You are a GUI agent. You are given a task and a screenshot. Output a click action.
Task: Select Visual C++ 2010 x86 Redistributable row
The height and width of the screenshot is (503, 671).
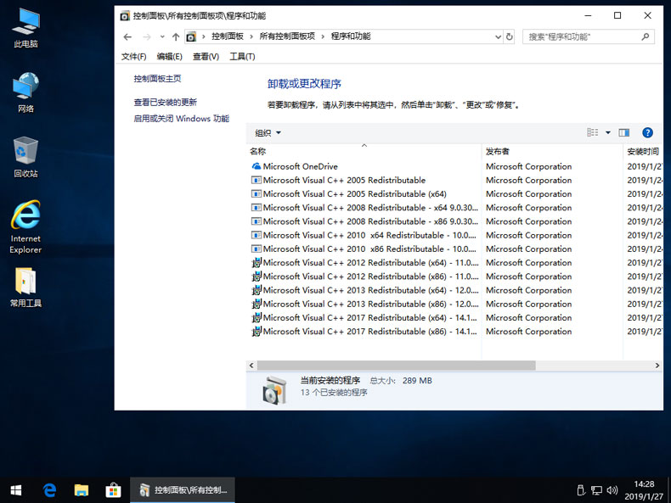(x=456, y=249)
